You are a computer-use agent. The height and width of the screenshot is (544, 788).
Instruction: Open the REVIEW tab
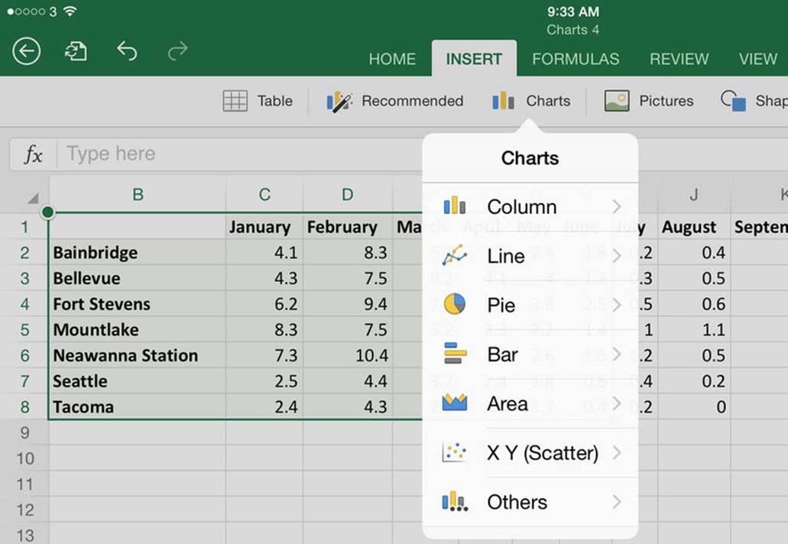(679, 60)
